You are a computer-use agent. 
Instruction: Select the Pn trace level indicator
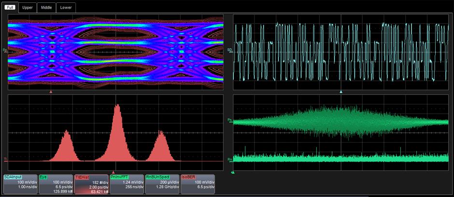(230, 121)
